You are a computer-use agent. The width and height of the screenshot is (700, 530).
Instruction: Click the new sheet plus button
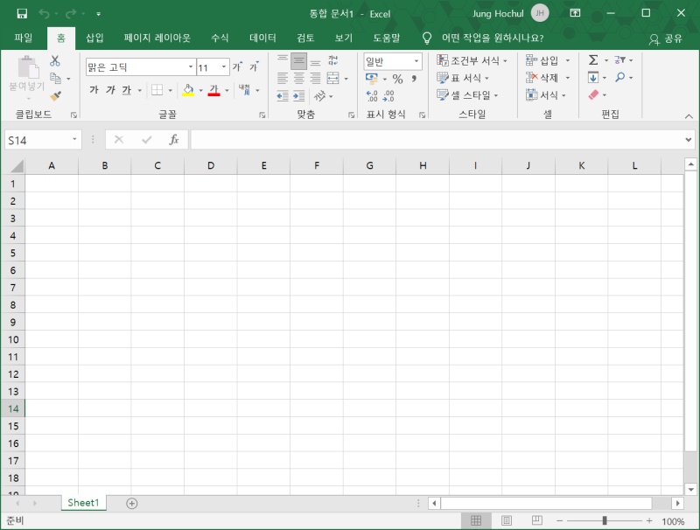pos(132,503)
